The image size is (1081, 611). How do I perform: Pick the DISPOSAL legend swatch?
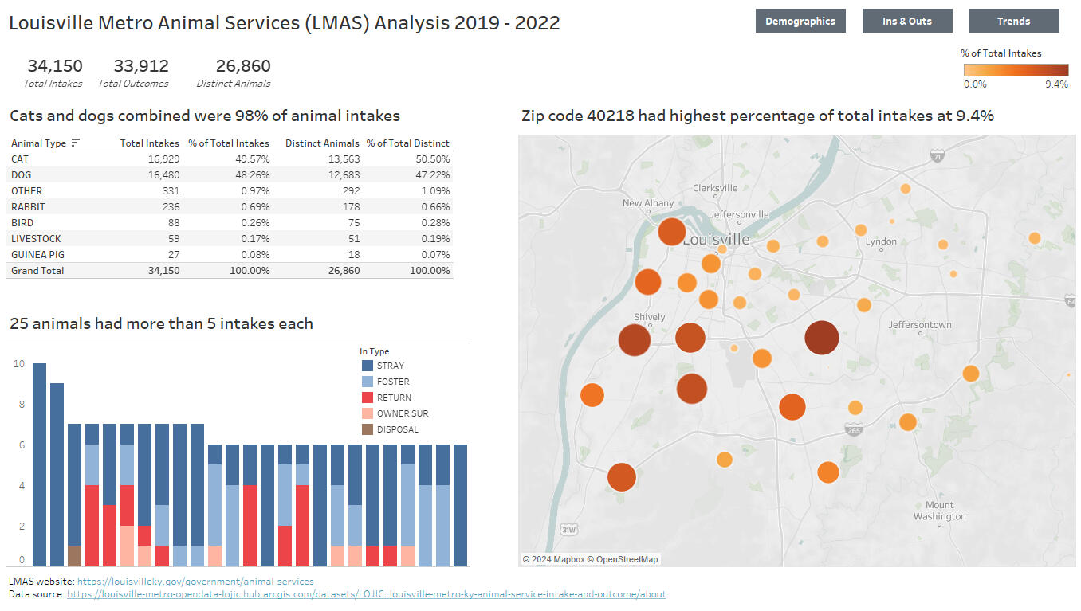pos(367,429)
